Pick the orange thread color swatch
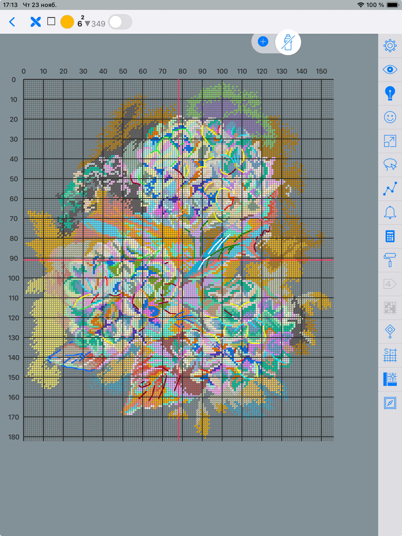The image size is (402, 536). (67, 22)
